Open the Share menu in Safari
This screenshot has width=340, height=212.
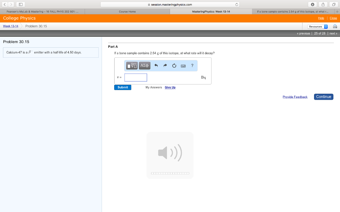coord(323,4)
